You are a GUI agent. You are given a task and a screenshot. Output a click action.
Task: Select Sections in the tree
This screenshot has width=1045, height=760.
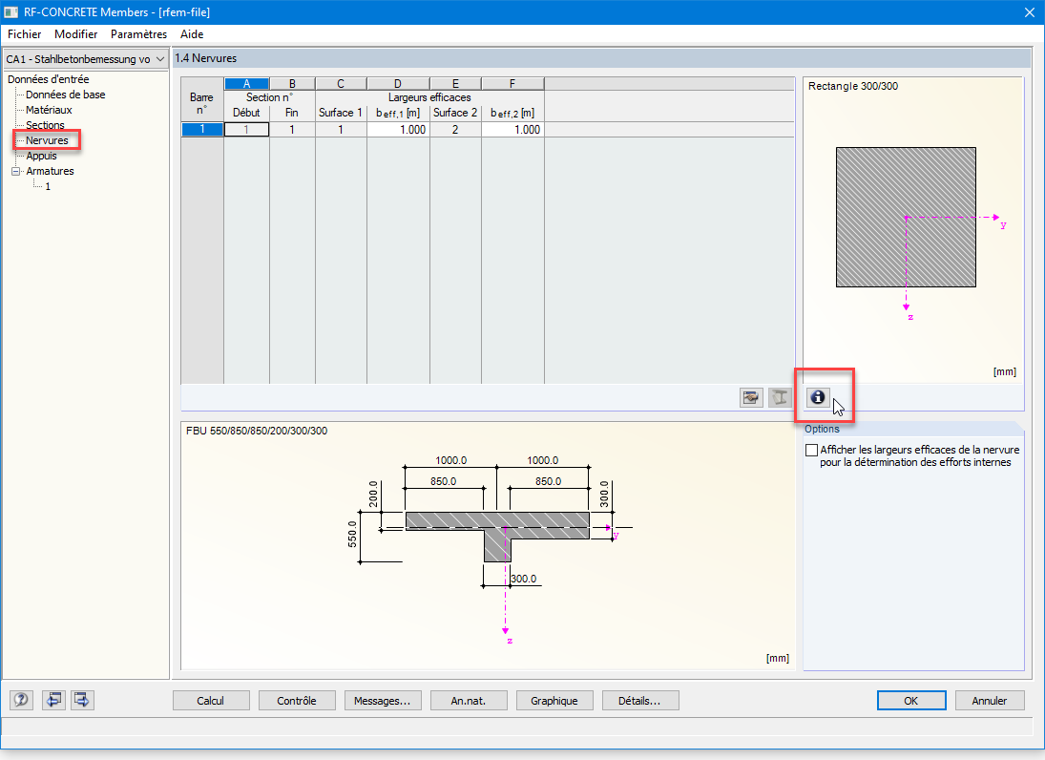(x=45, y=125)
